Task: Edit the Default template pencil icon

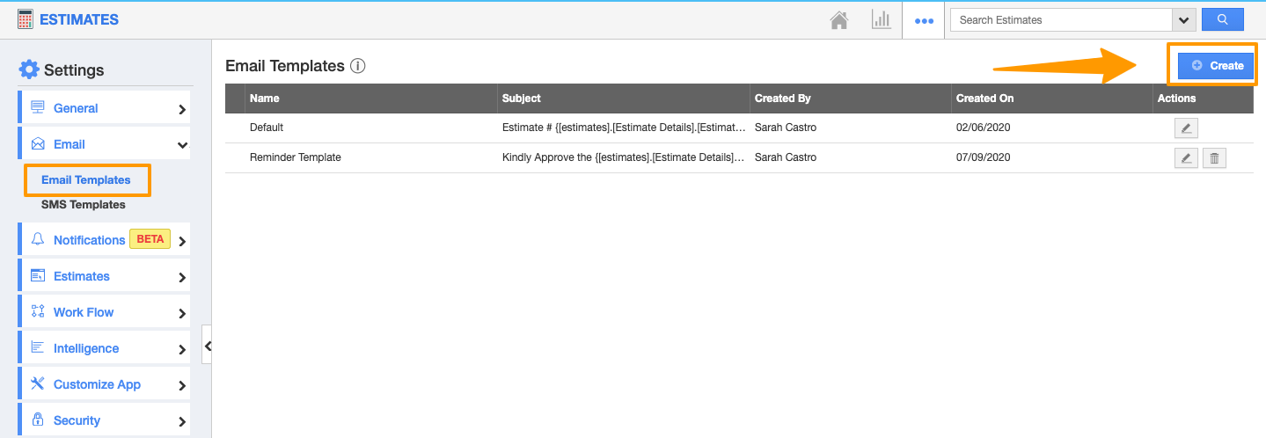Action: [x=1186, y=128]
